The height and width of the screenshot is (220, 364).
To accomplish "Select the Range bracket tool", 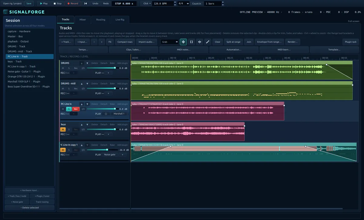I will (x=191, y=42).
